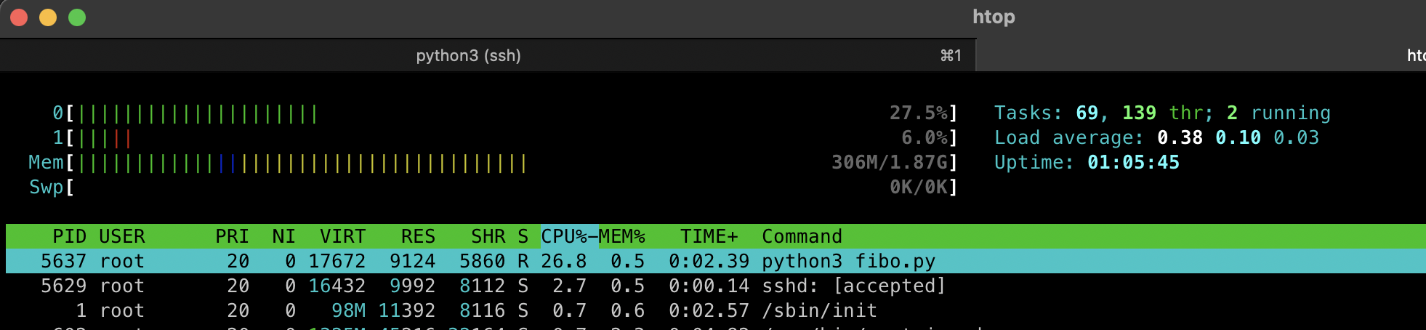Select the partially visible htop tab
The height and width of the screenshot is (330, 1426).
click(1201, 55)
